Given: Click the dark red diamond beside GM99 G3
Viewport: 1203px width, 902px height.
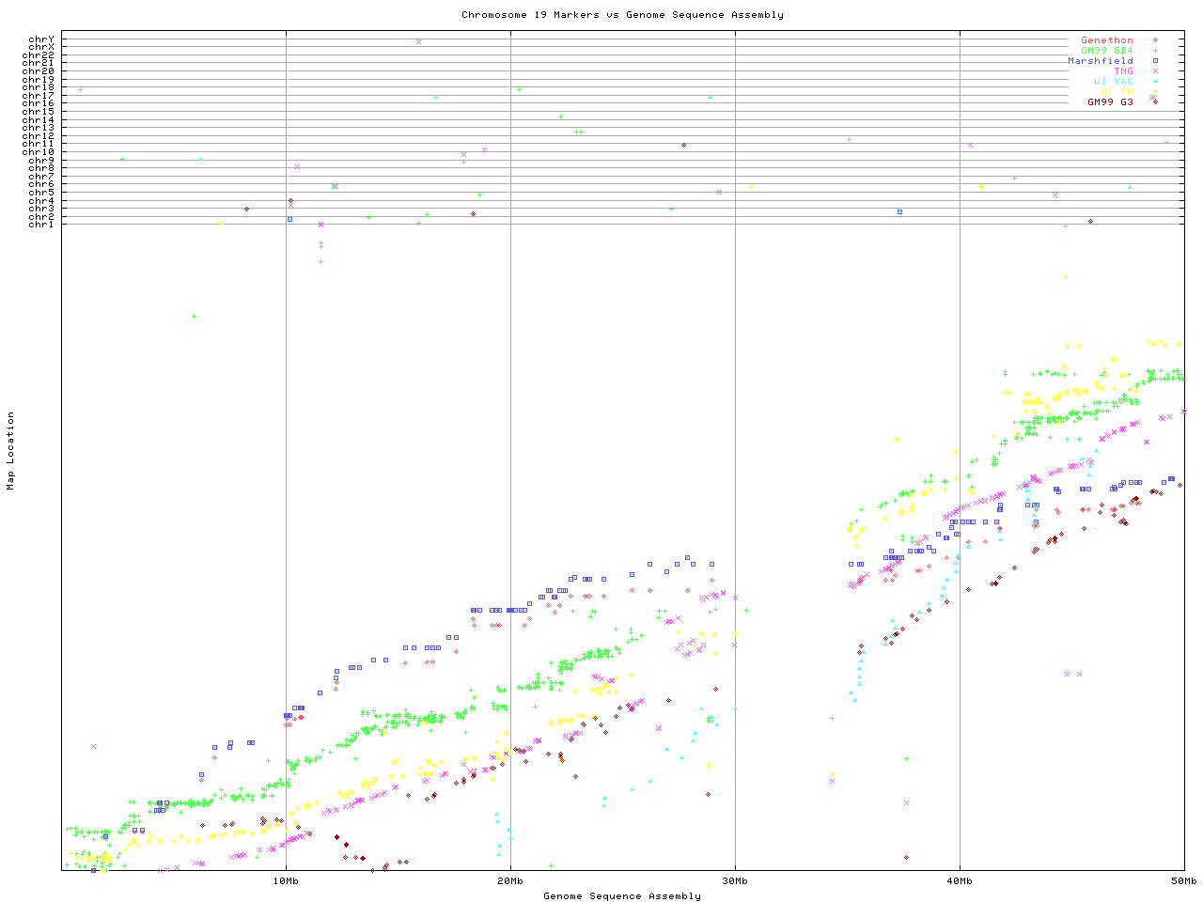Looking at the screenshot, I should 1154,101.
